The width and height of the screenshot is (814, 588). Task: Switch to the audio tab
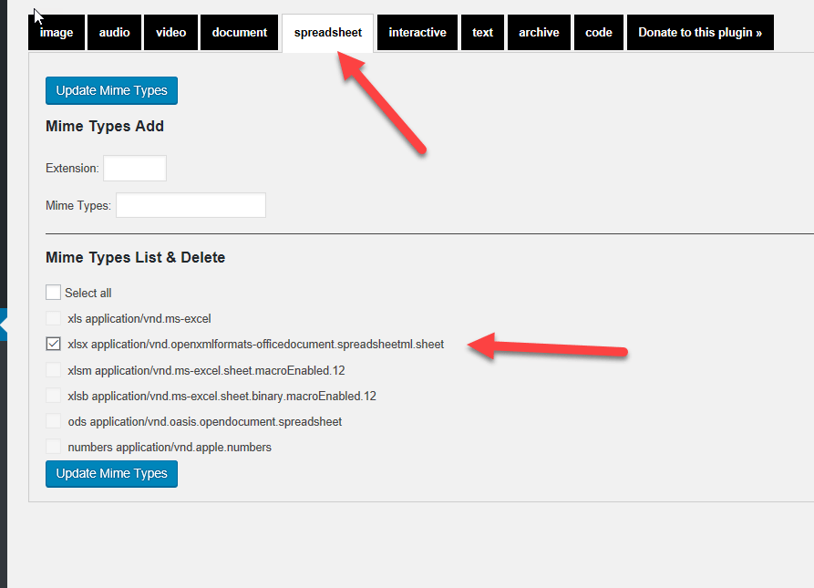point(114,33)
